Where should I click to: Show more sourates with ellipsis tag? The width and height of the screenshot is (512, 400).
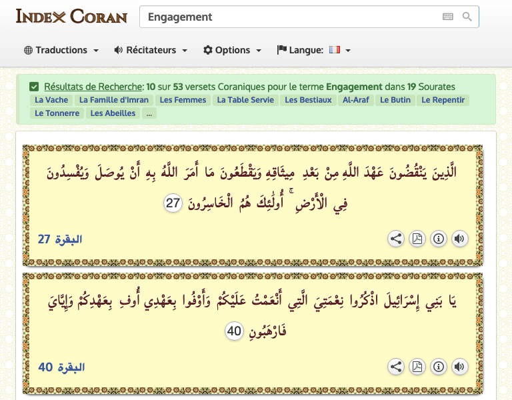149,113
